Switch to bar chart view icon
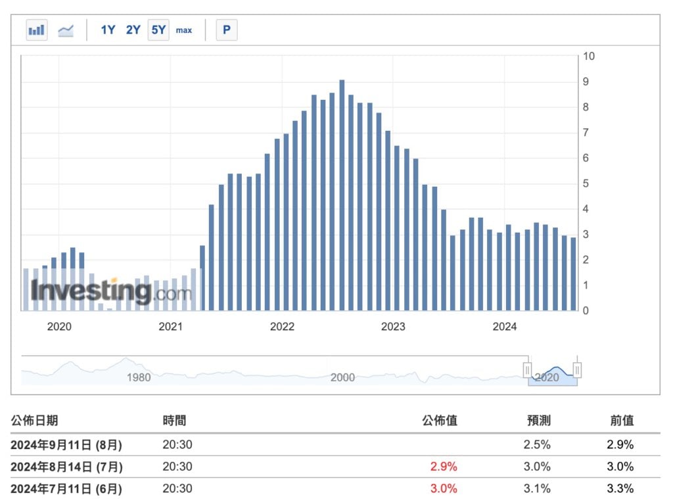Image resolution: width=673 pixels, height=499 pixels. point(37,30)
